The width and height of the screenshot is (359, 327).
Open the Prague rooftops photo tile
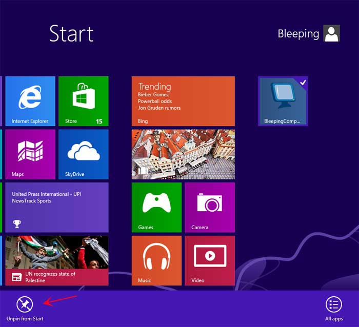pyautogui.click(x=183, y=154)
